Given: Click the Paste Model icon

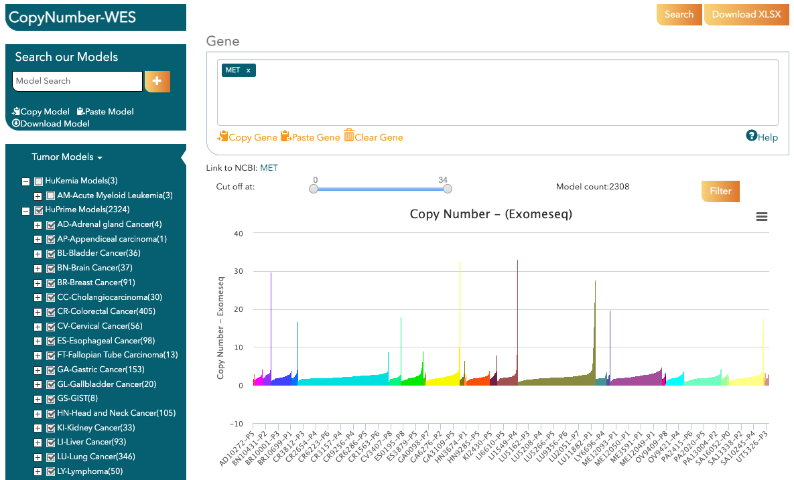Looking at the screenshot, I should tap(80, 112).
